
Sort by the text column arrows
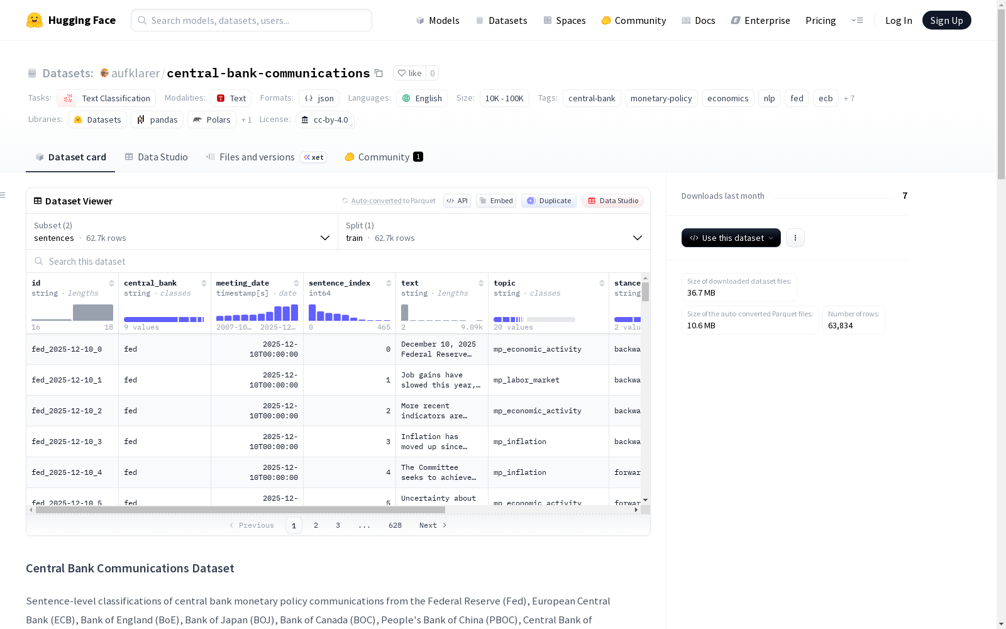coord(481,283)
